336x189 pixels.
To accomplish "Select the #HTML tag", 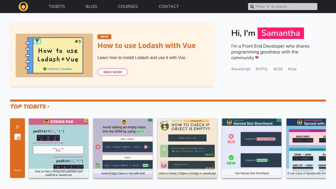I will (x=262, y=69).
